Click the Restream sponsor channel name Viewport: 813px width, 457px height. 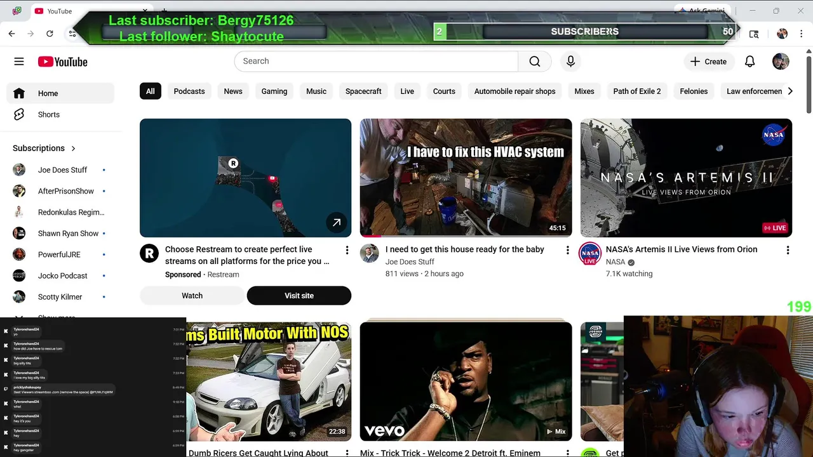pyautogui.click(x=223, y=274)
